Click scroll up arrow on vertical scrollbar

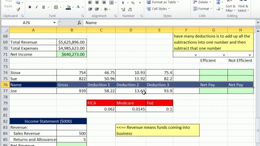[258, 31]
